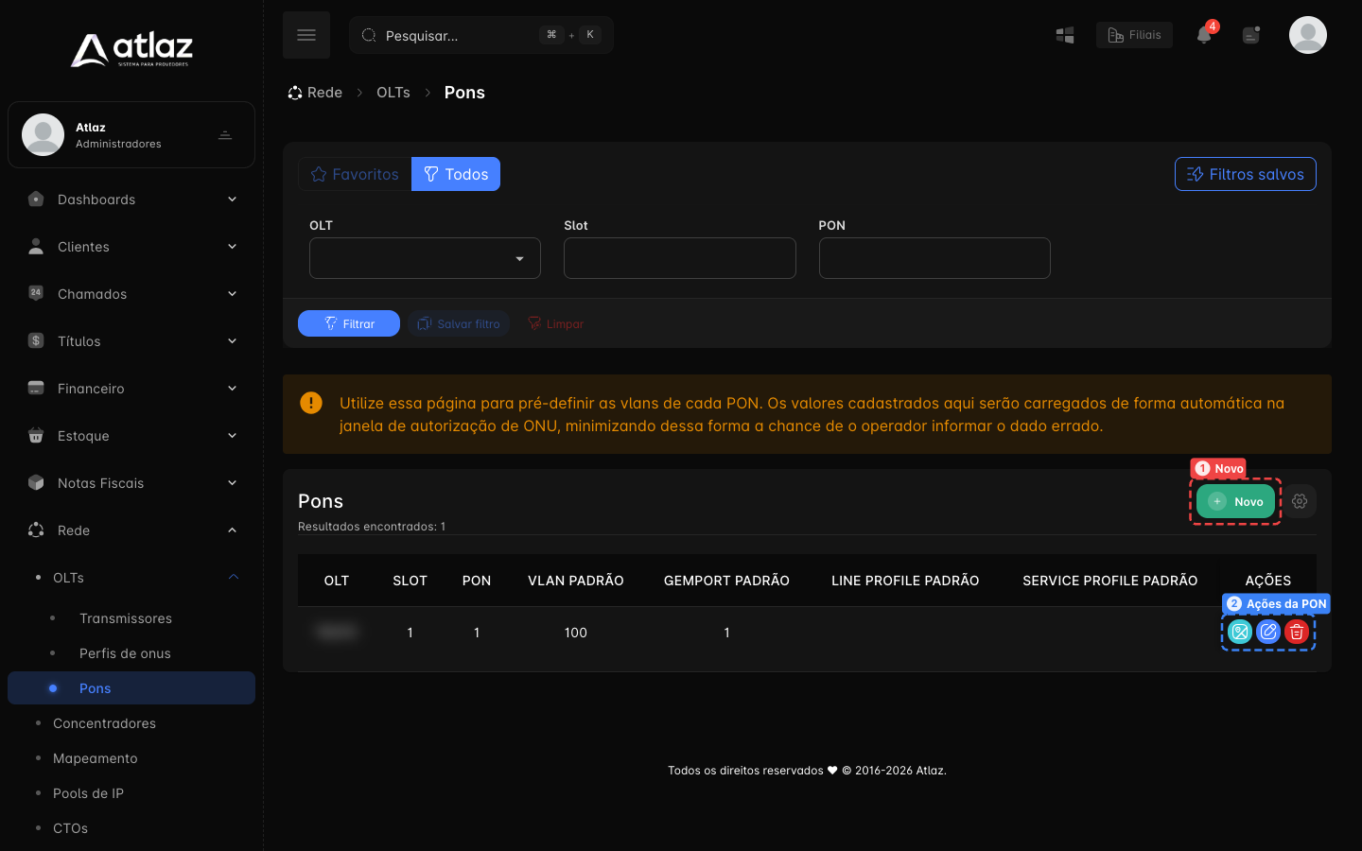Screen dimensions: 1362x851
Task: Collapse the Rede menu chevron
Action: (232, 530)
